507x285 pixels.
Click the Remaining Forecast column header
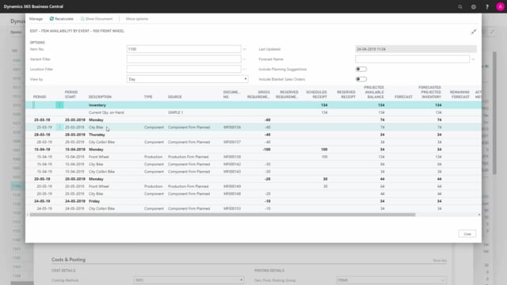459,94
